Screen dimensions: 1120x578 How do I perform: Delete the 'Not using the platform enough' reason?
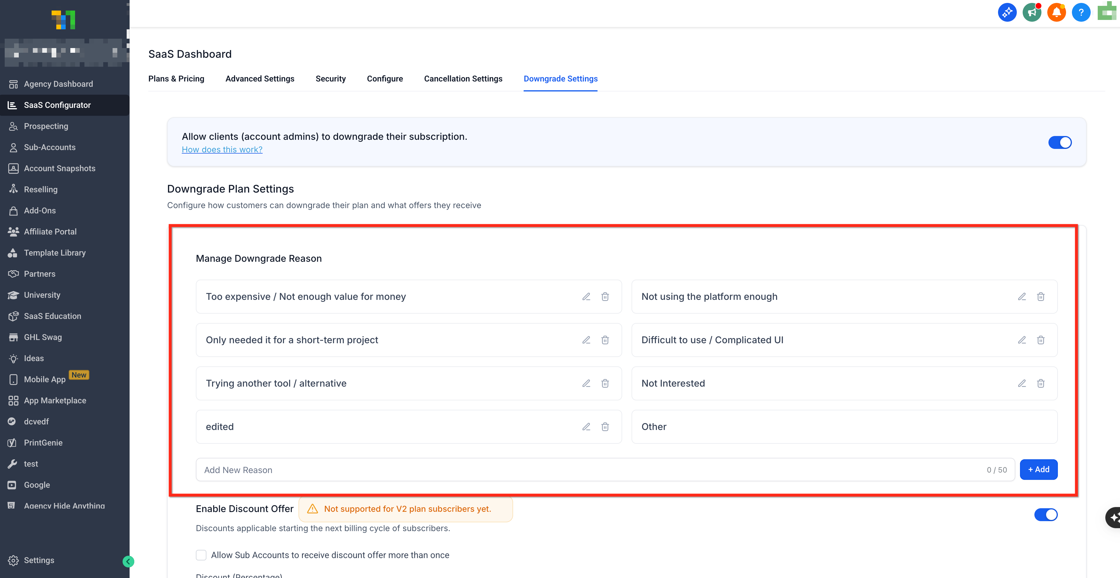pos(1041,296)
